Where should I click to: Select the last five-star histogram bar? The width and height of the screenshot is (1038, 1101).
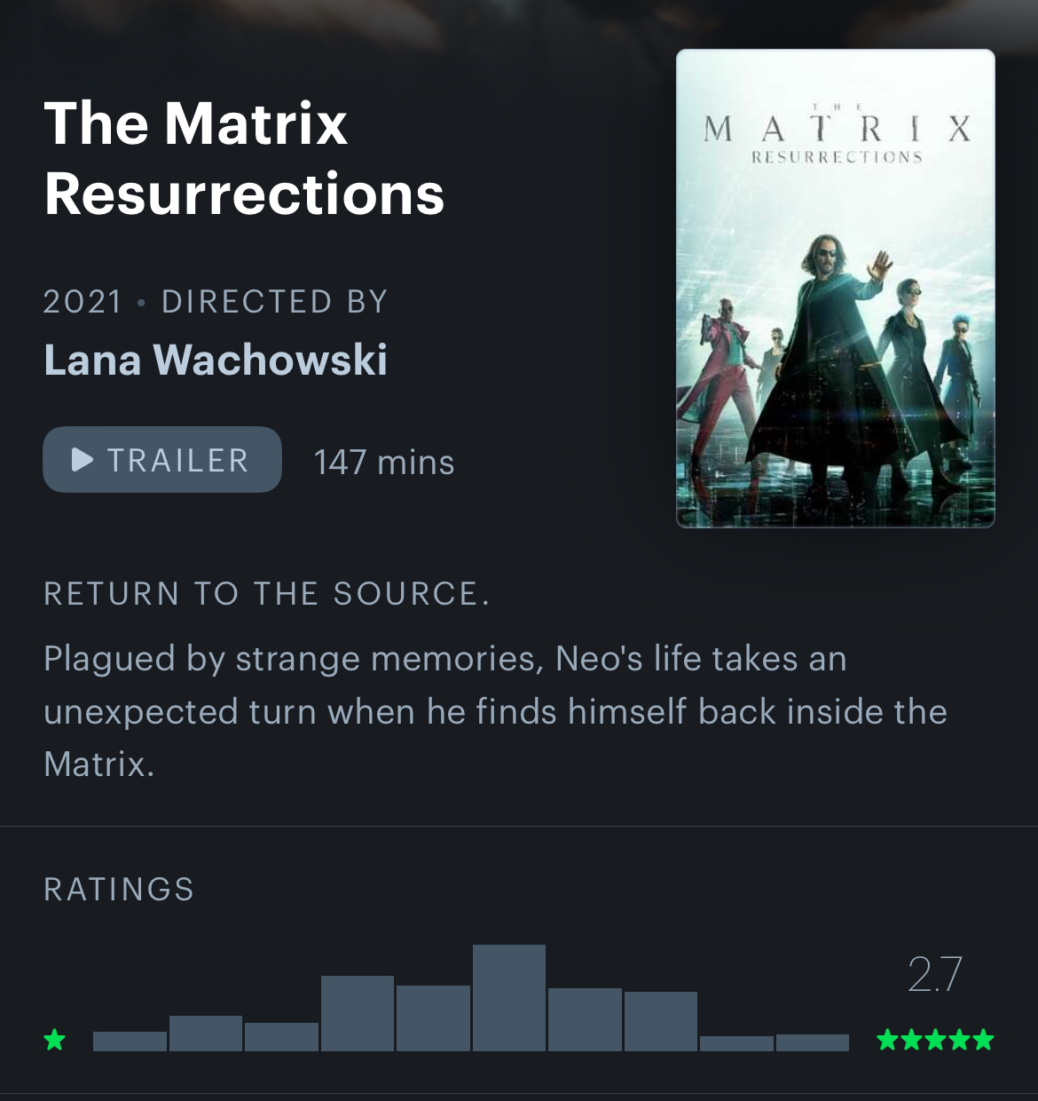coord(813,1042)
